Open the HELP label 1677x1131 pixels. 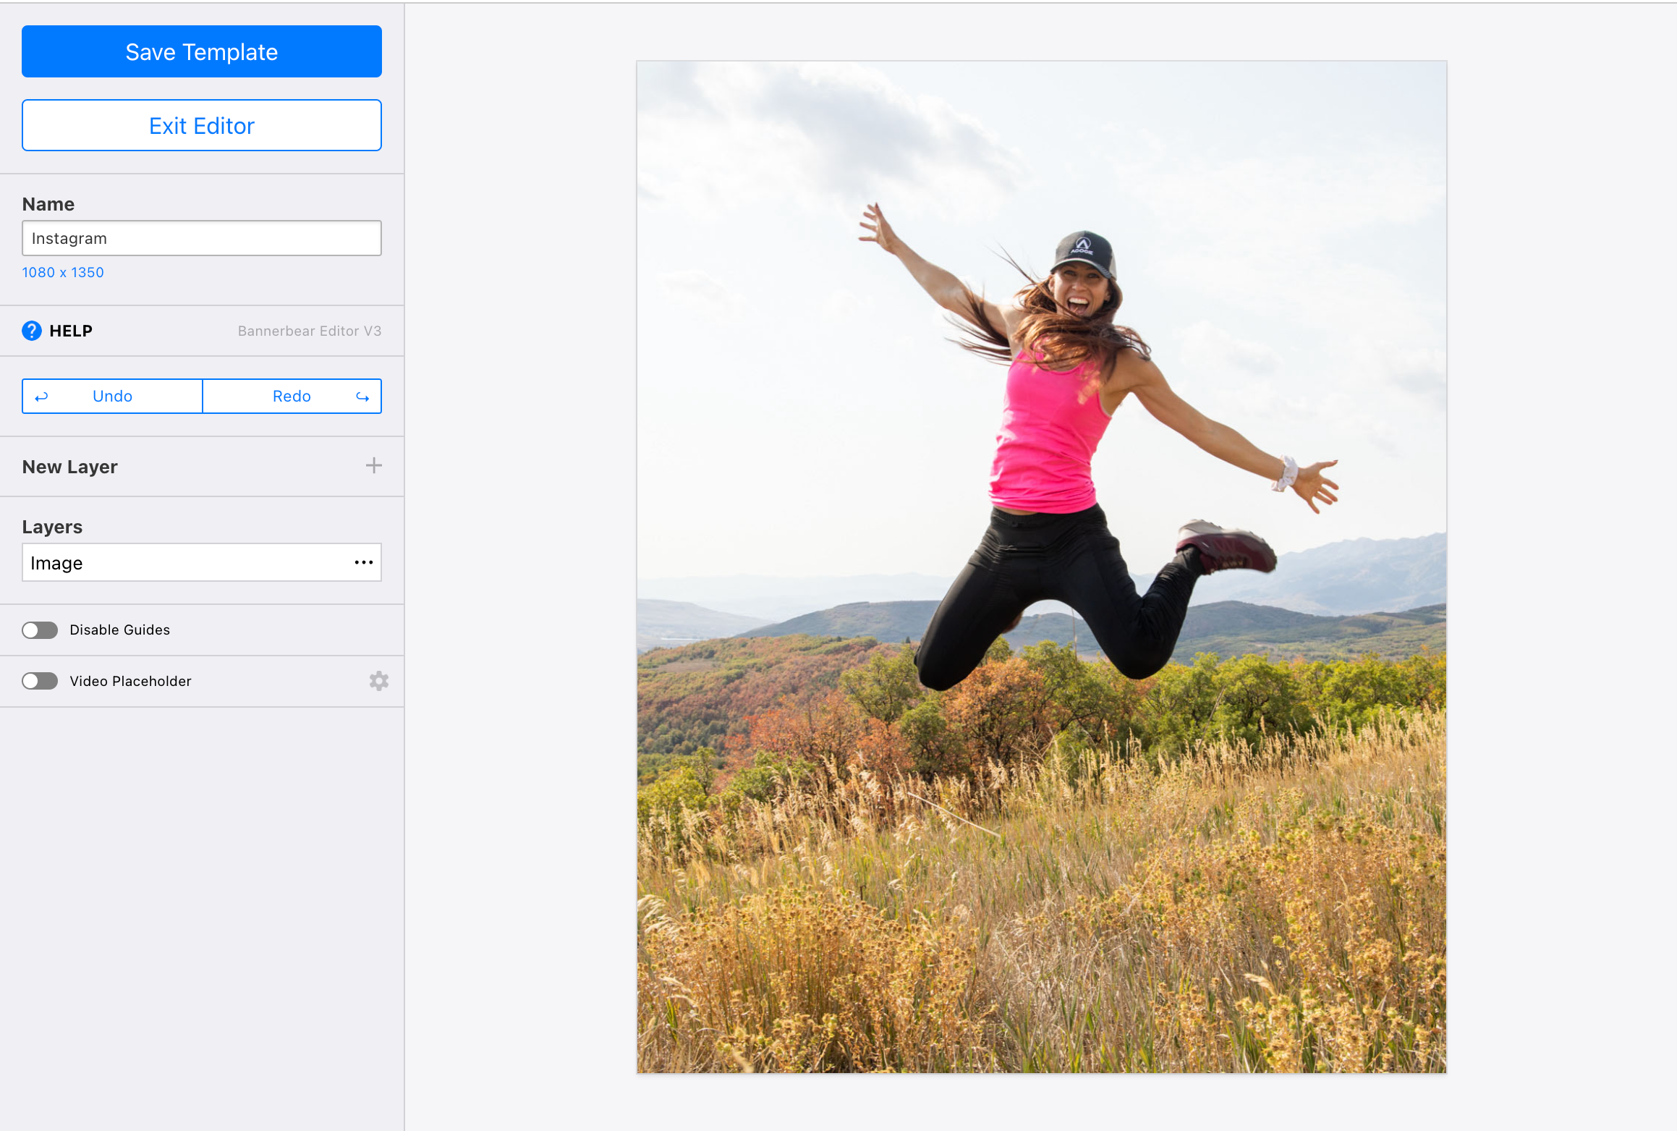(x=71, y=331)
